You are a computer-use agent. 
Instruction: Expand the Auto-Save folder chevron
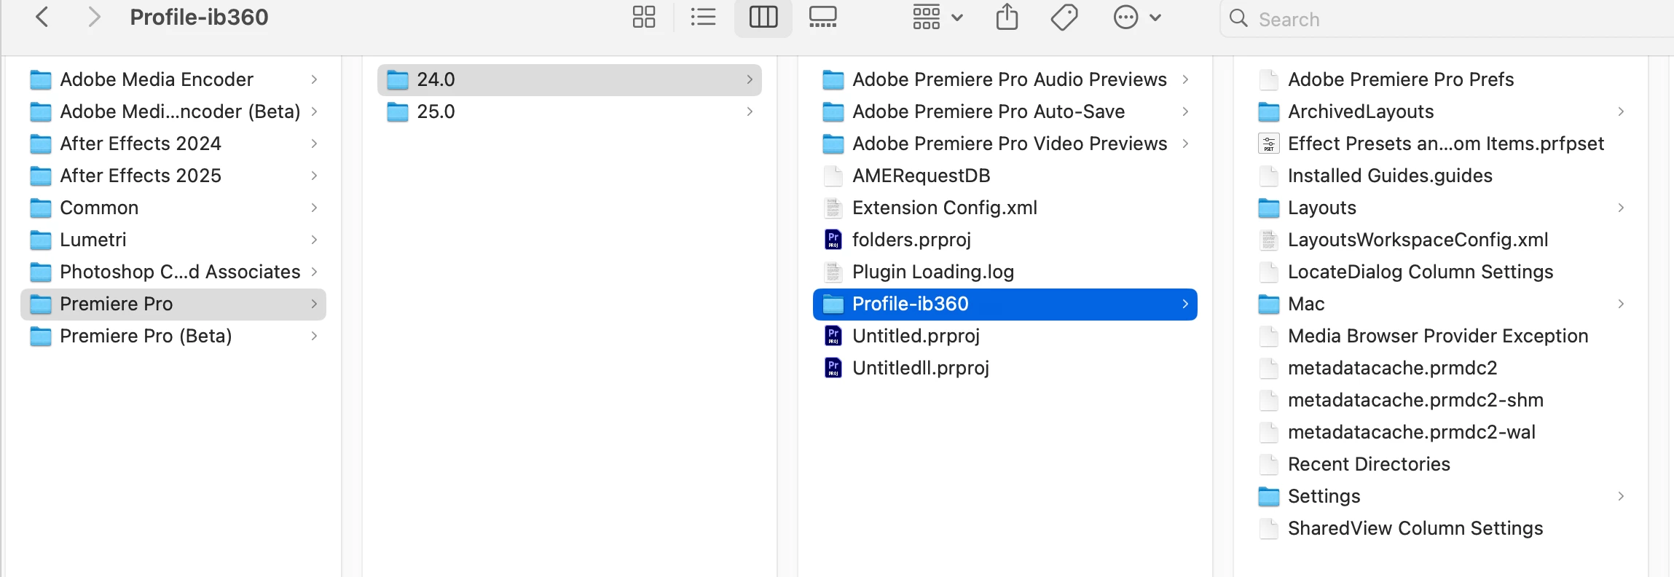[x=1185, y=111]
